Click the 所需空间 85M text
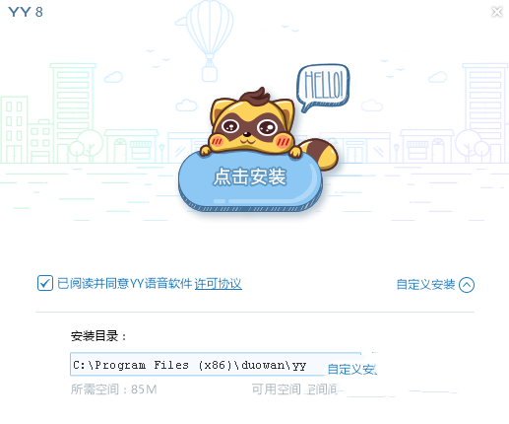Screen dimensions: 509x424 pos(113,389)
